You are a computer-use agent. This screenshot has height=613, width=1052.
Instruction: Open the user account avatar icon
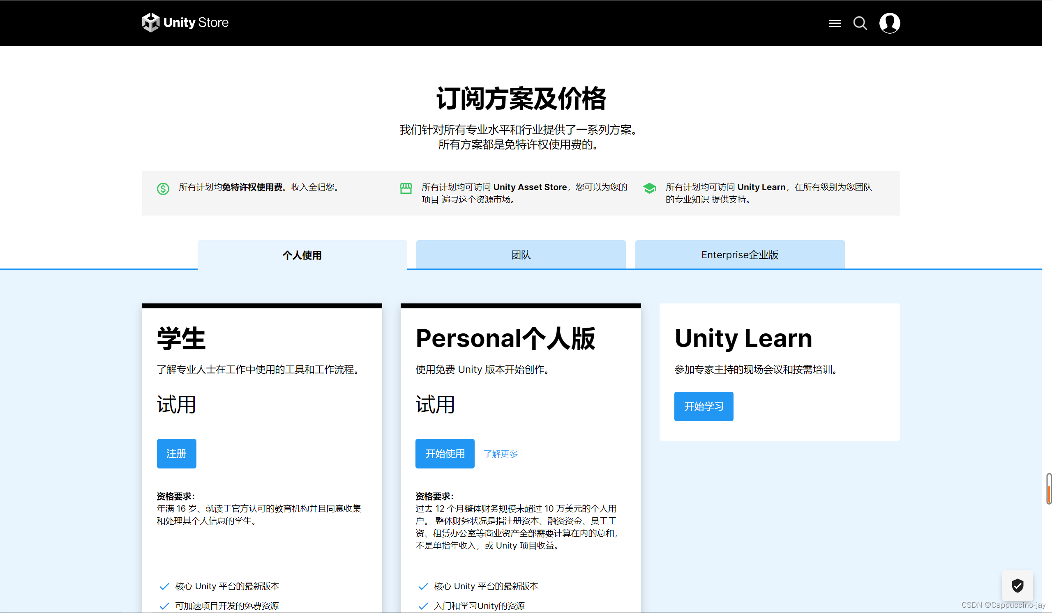click(x=890, y=23)
